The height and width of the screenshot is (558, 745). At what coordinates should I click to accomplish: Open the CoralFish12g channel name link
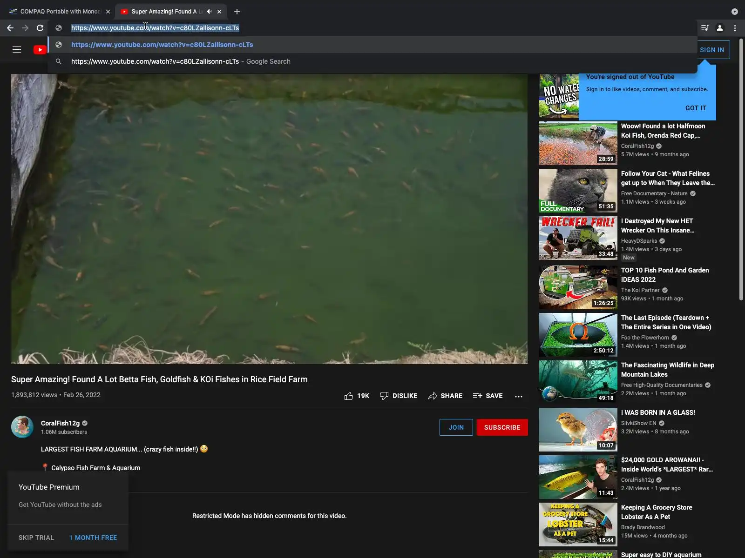pos(60,423)
